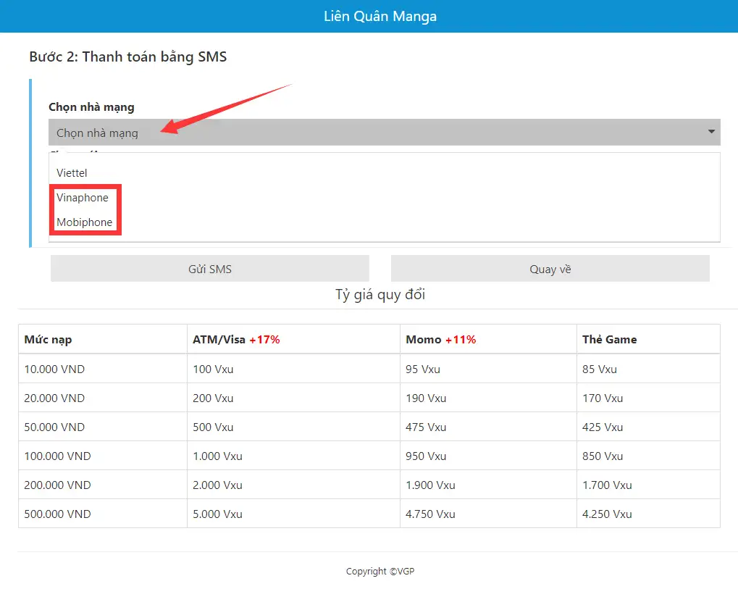Select the 50.000 VND row cell
The width and height of the screenshot is (738, 602).
[103, 427]
